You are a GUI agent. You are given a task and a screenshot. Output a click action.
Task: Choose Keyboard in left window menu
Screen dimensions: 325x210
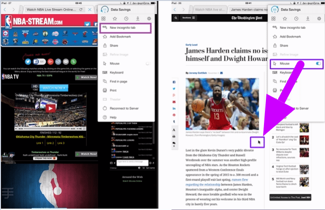pyautogui.click(x=125, y=72)
